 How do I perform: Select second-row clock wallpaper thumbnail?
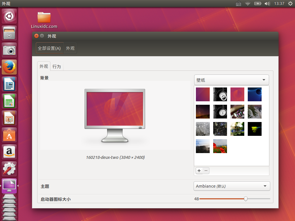[220, 112]
